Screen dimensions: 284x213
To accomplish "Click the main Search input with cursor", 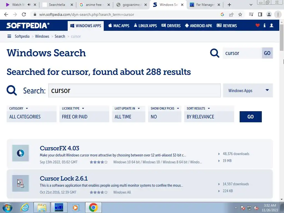I will [135, 90].
